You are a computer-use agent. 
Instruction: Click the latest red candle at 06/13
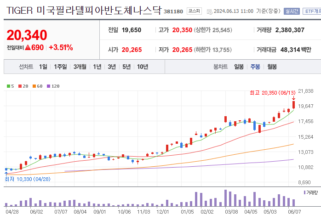(293, 105)
